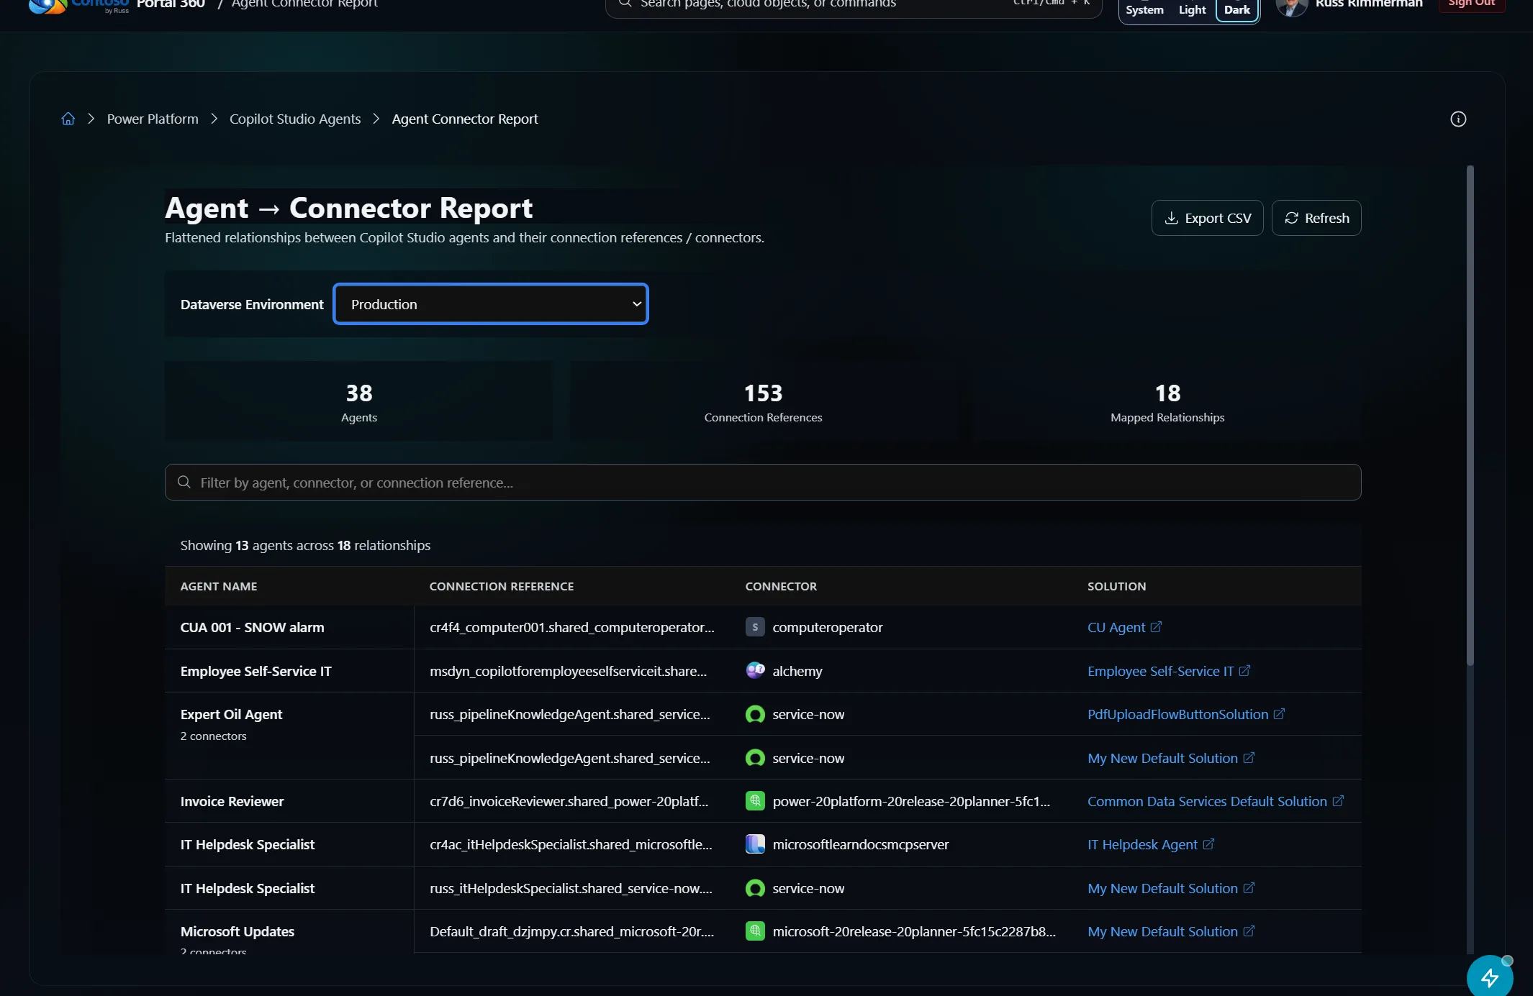Image resolution: width=1533 pixels, height=996 pixels.
Task: Click Export CSV button
Action: pyautogui.click(x=1207, y=218)
